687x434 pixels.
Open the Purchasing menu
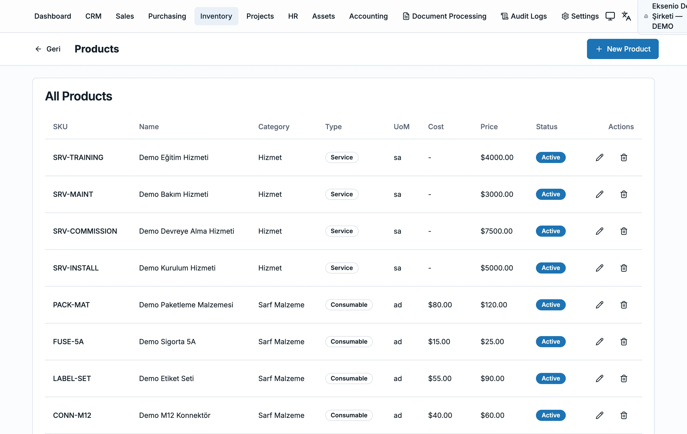click(167, 16)
